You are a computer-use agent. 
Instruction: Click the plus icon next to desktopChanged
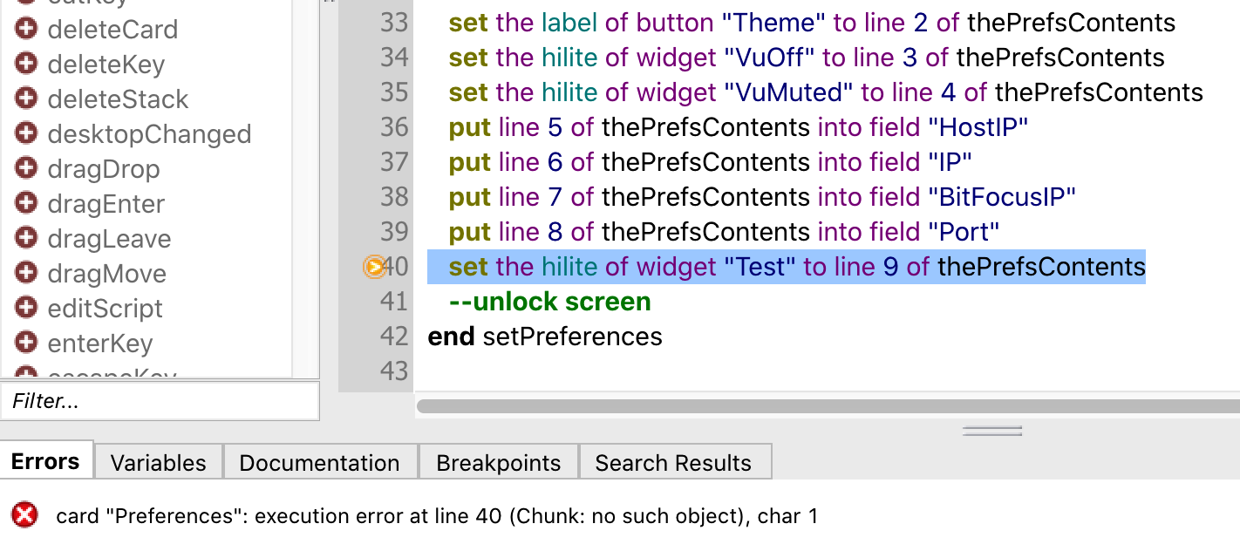click(x=26, y=133)
